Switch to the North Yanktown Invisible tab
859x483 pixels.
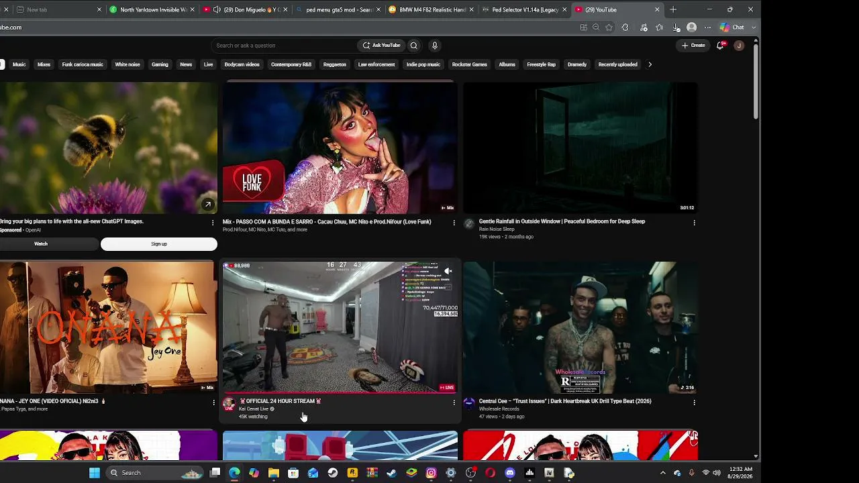(x=152, y=10)
